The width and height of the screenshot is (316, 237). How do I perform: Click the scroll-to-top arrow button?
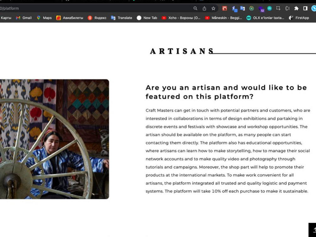(313, 230)
